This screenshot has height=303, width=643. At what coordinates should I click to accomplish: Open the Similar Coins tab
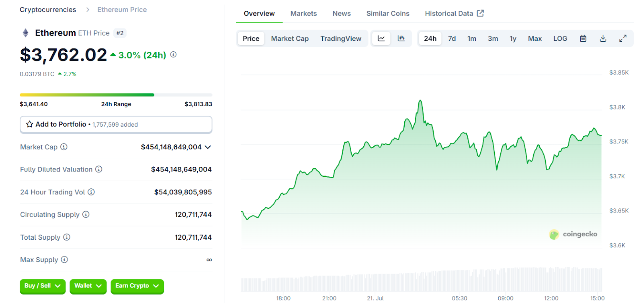click(x=388, y=14)
